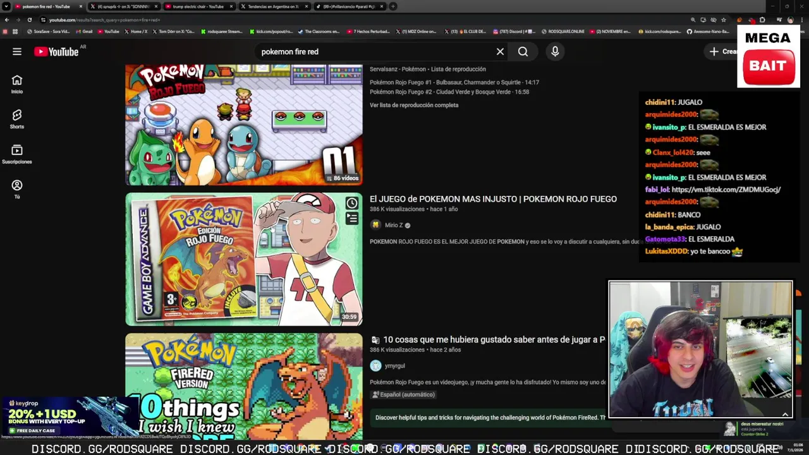Open browser profile avatar
This screenshot has height=455, width=809.
[790, 20]
